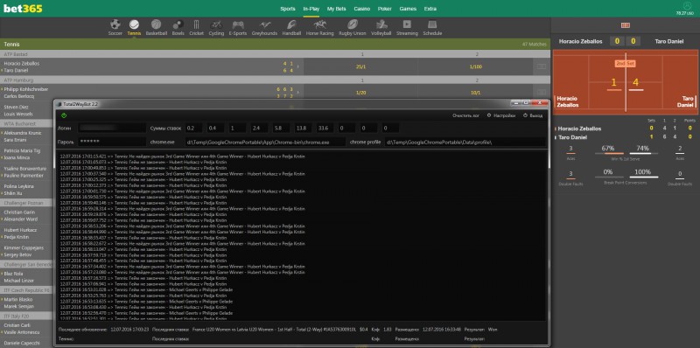
Task: Collapse the WTA Bucharest section header
Action: pyautogui.click(x=27, y=123)
